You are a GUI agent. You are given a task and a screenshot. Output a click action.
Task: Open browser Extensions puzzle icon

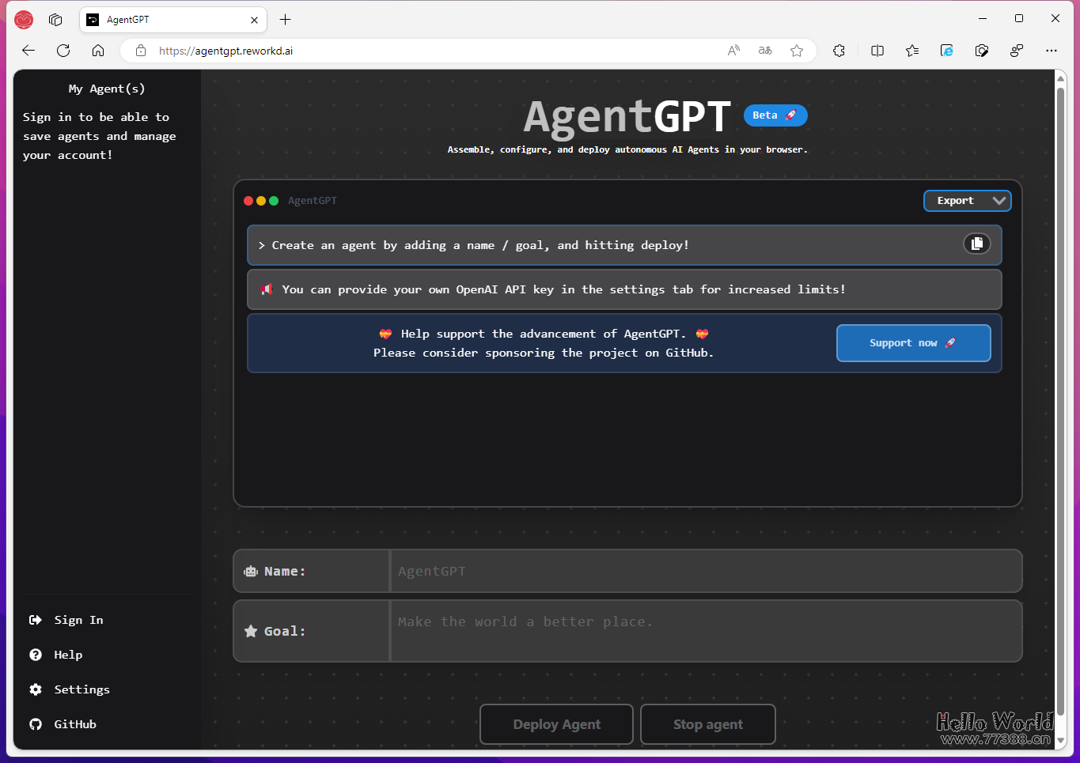[x=839, y=51]
